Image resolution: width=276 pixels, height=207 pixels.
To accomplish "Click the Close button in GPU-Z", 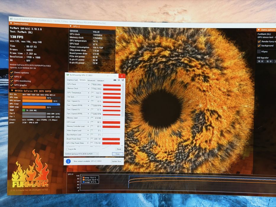I will tap(117, 154).
